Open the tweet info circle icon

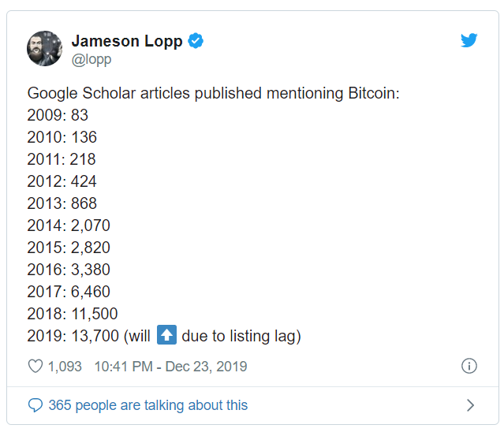pyautogui.click(x=469, y=366)
